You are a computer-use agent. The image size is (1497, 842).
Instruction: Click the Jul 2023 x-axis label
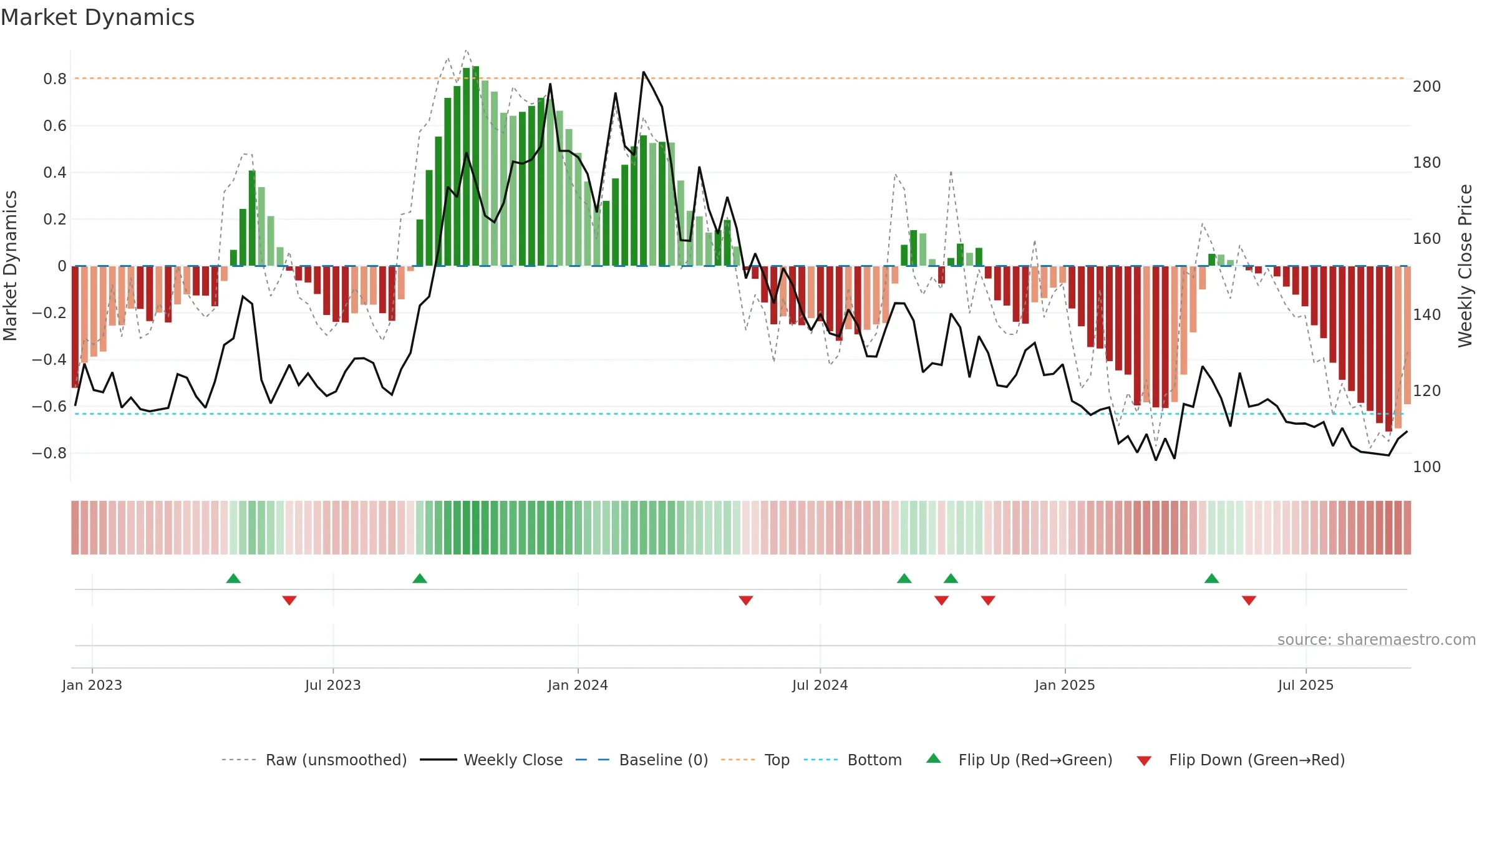(333, 685)
